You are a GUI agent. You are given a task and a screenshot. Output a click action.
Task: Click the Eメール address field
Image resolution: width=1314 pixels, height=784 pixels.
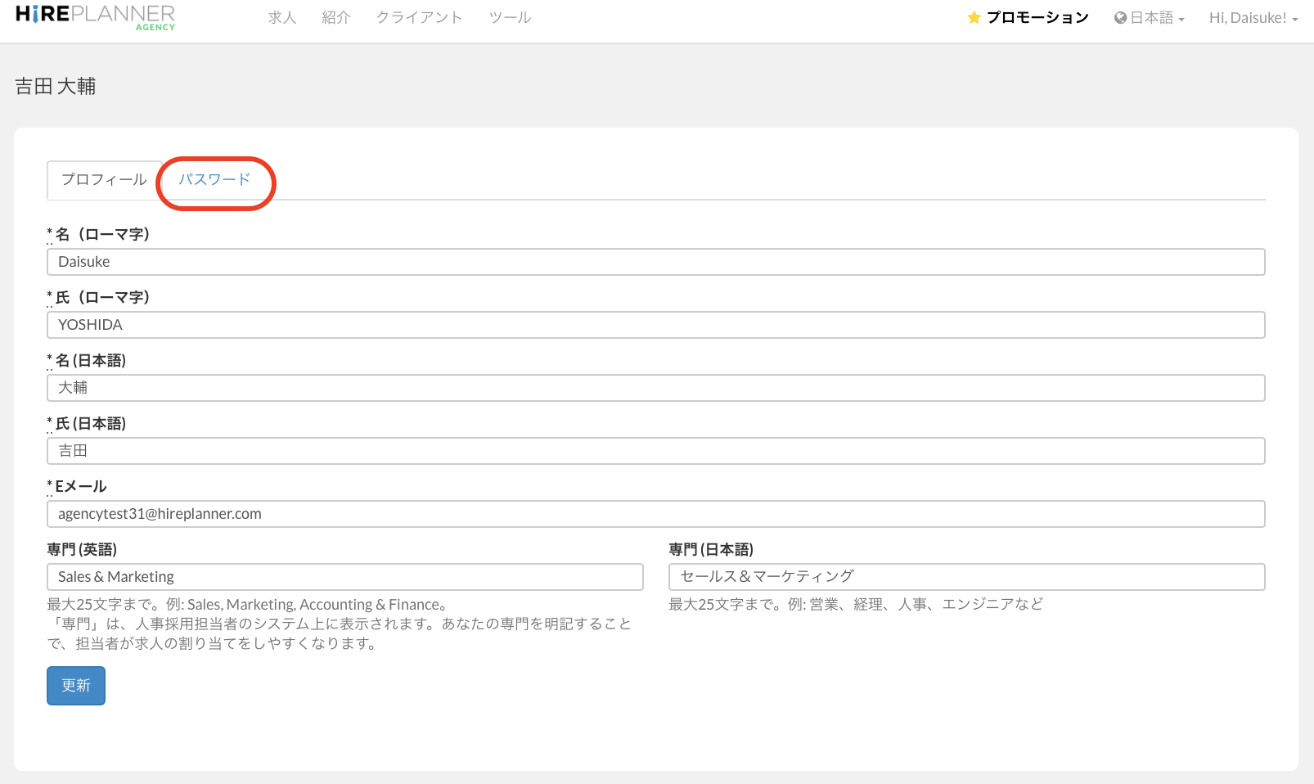(655, 514)
